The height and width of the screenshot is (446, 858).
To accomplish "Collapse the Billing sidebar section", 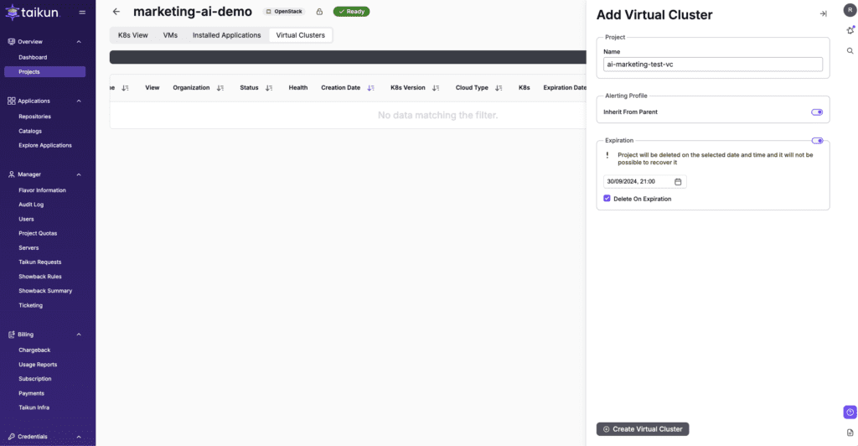I will tap(79, 334).
